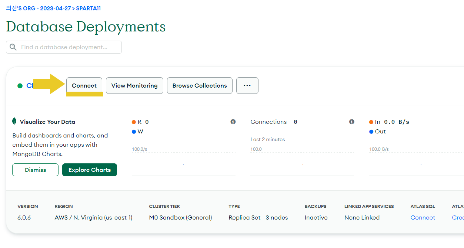Click the VERSION column header

click(x=28, y=207)
